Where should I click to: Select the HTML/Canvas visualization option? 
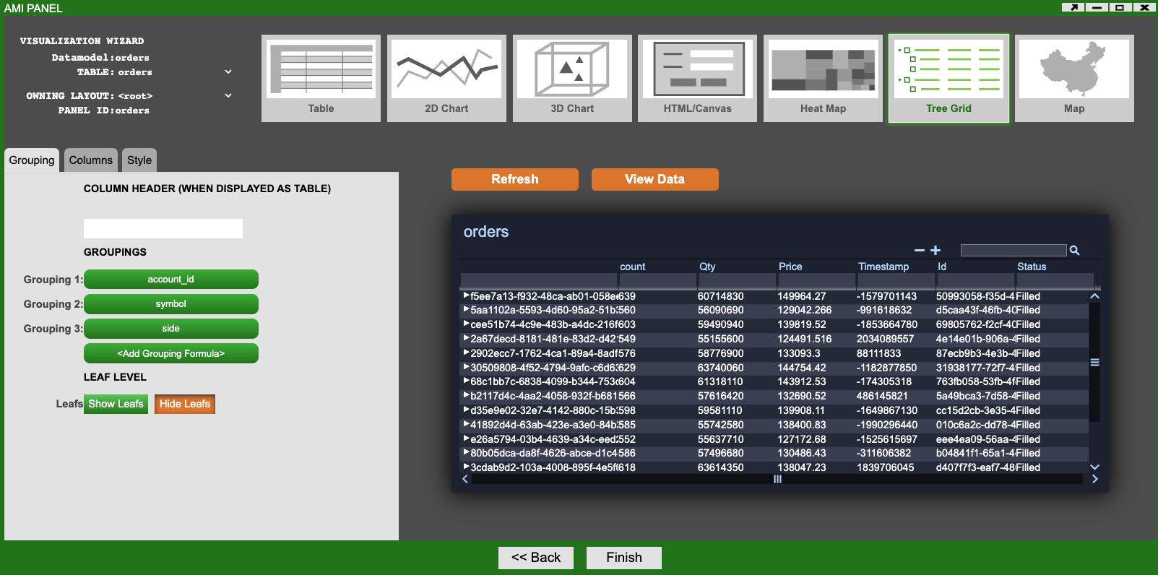(697, 78)
